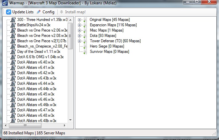Select Bleach_vs_Onepiece_v2.08 map entry
Viewport: 219px width, 140px height.
tap(42, 46)
